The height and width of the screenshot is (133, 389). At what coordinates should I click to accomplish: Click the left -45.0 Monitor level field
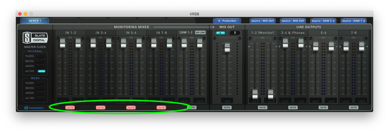pyautogui.click(x=255, y=101)
